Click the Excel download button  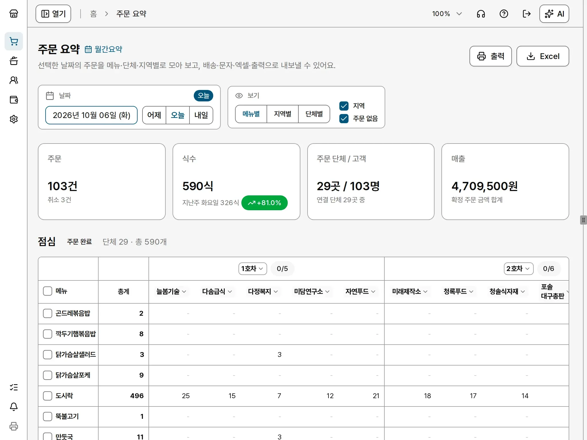[x=543, y=56]
